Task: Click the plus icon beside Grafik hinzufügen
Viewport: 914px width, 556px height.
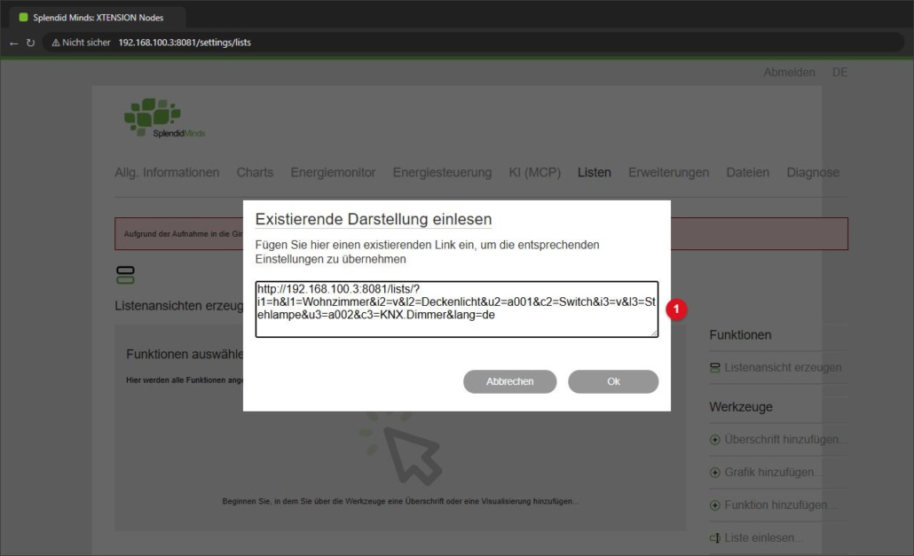Action: coord(714,472)
